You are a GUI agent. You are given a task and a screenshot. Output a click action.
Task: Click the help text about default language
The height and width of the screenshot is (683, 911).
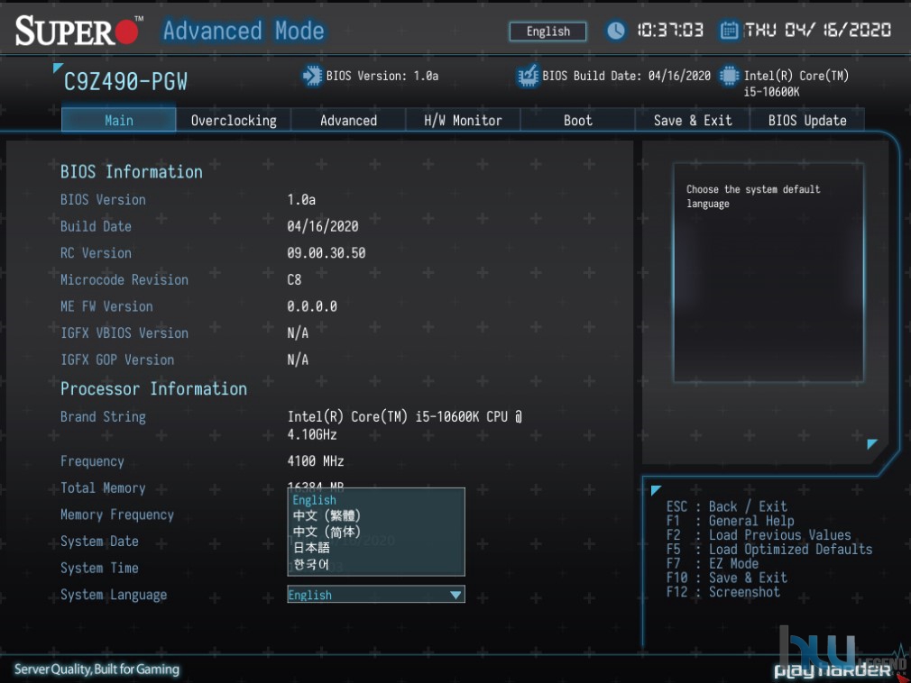(753, 196)
